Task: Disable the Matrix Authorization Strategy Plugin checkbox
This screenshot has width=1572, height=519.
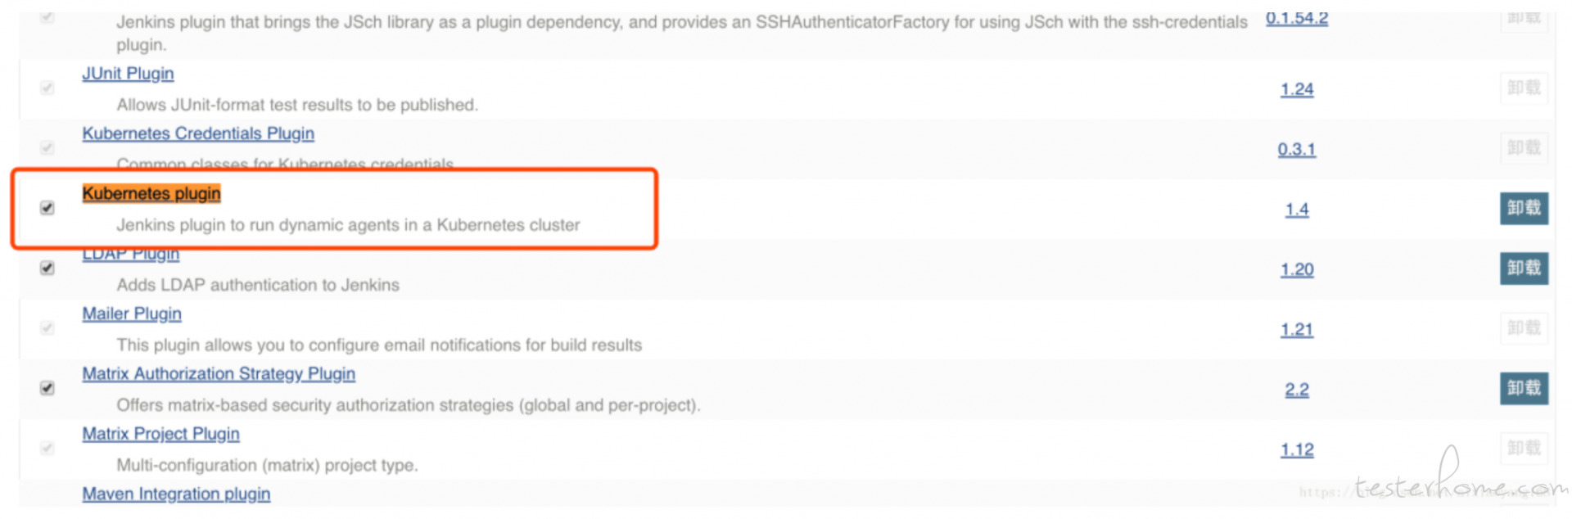Action: click(x=47, y=388)
